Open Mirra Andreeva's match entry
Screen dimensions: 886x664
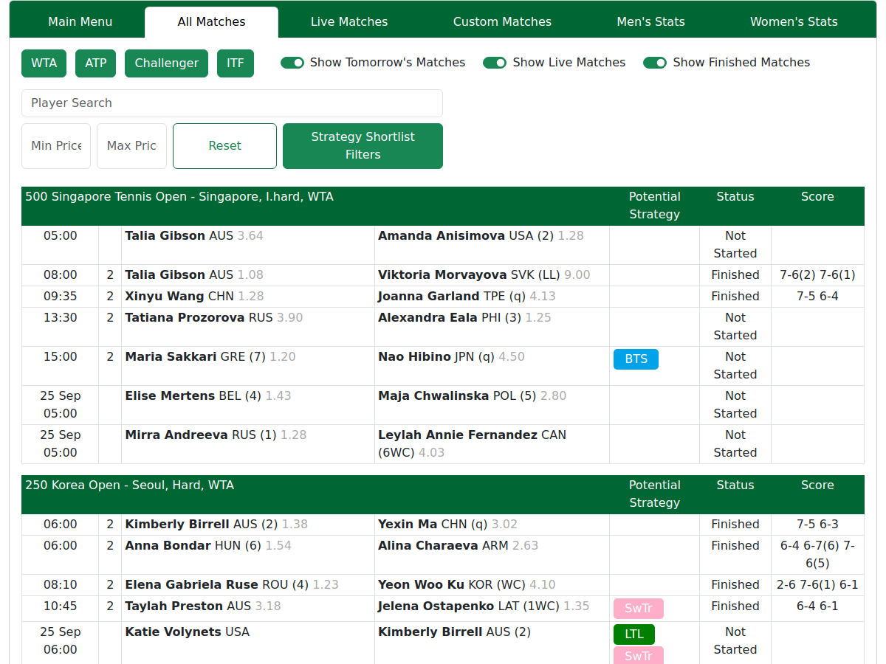(x=176, y=435)
